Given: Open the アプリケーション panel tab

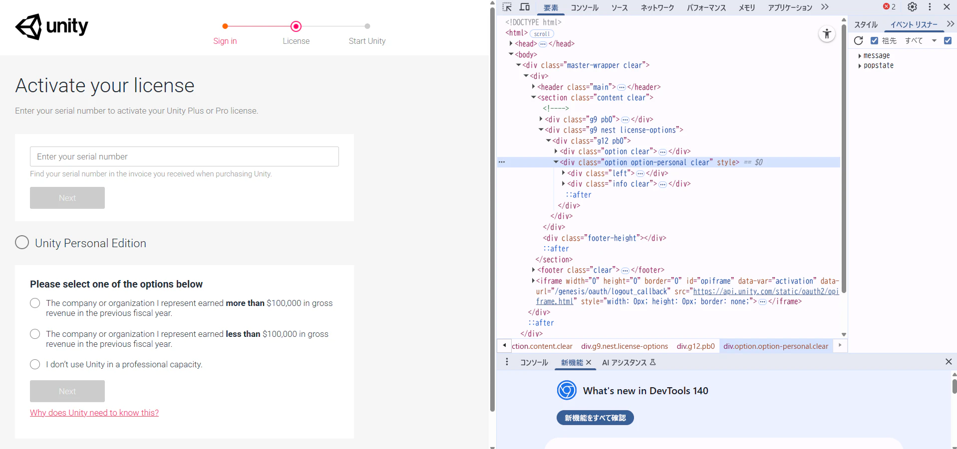Looking at the screenshot, I should tap(790, 7).
